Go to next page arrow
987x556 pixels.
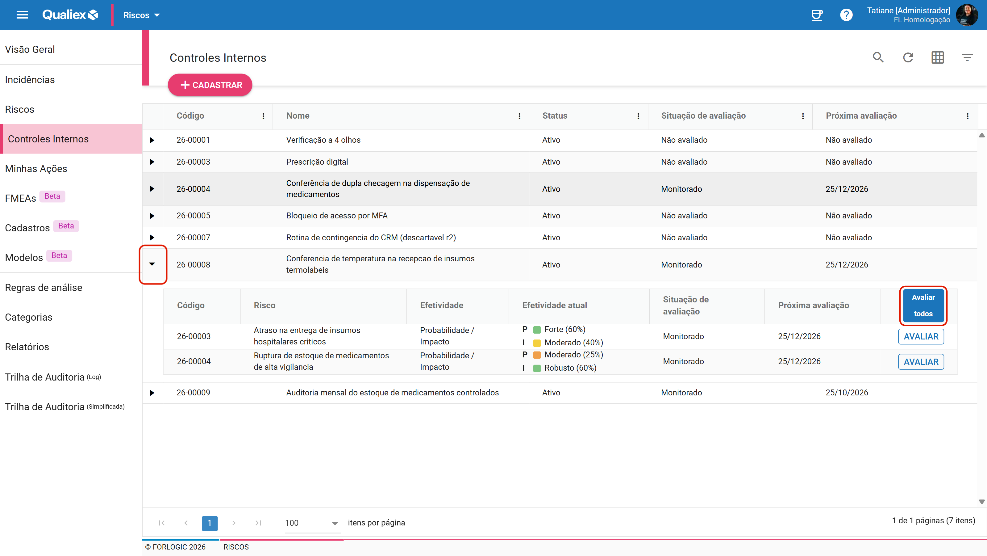[x=234, y=523]
